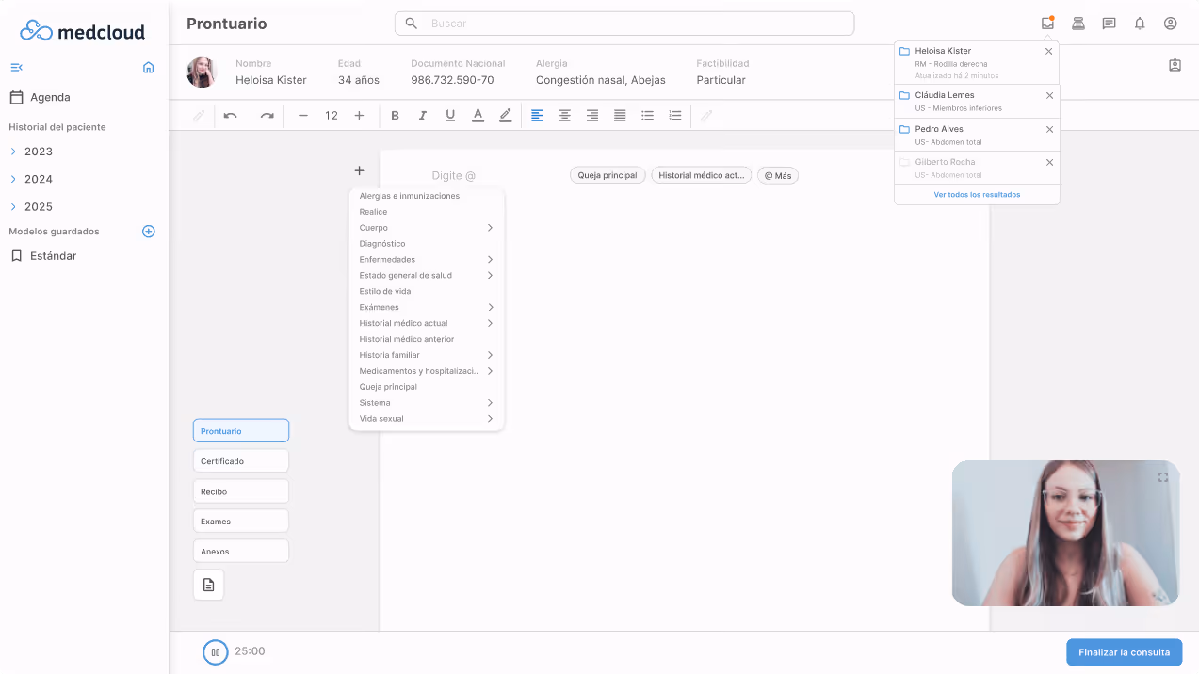Screen dimensions: 1199x674
Task: Click the Buscar search field
Action: [x=624, y=24]
